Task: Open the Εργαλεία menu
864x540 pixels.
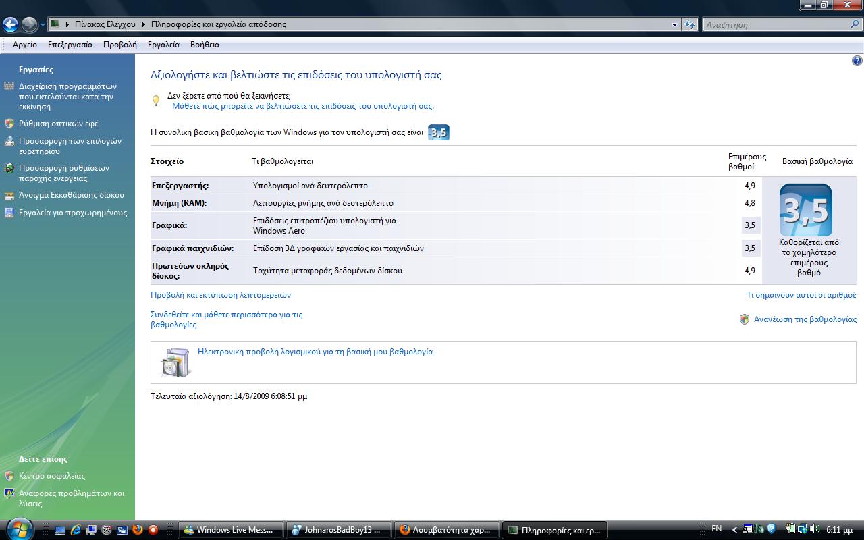Action: [x=163, y=45]
